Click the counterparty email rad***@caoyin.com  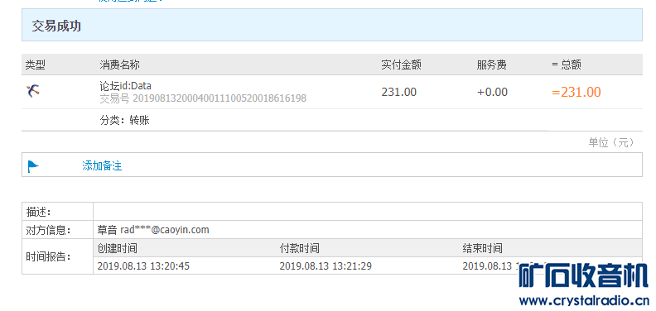tap(165, 229)
